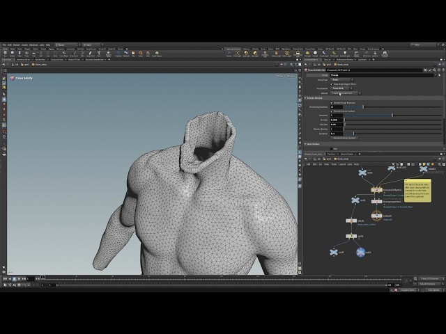Select the Font shelf tool
Viewport: 446px width, 334px height.
[99, 54]
